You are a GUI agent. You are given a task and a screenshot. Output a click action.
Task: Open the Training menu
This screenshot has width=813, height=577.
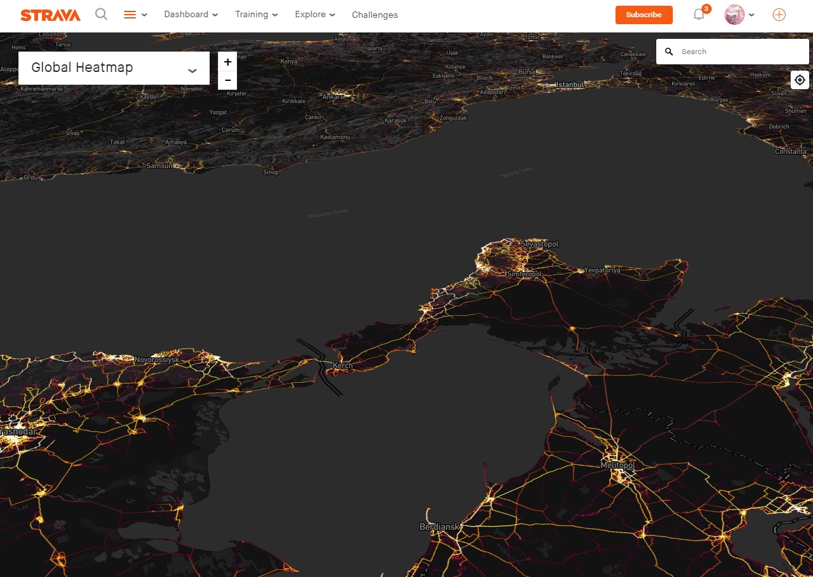click(x=257, y=14)
